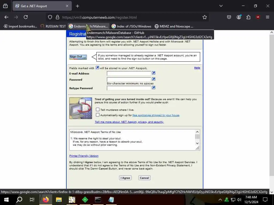
Task: Click the terms textarea resize grip
Action: click(197, 148)
